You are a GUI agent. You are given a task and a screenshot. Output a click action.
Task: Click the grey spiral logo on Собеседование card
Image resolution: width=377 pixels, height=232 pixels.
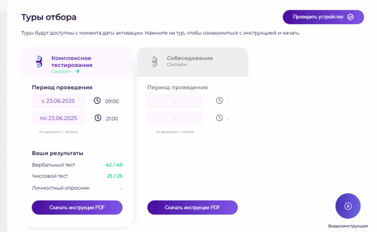pyautogui.click(x=154, y=61)
